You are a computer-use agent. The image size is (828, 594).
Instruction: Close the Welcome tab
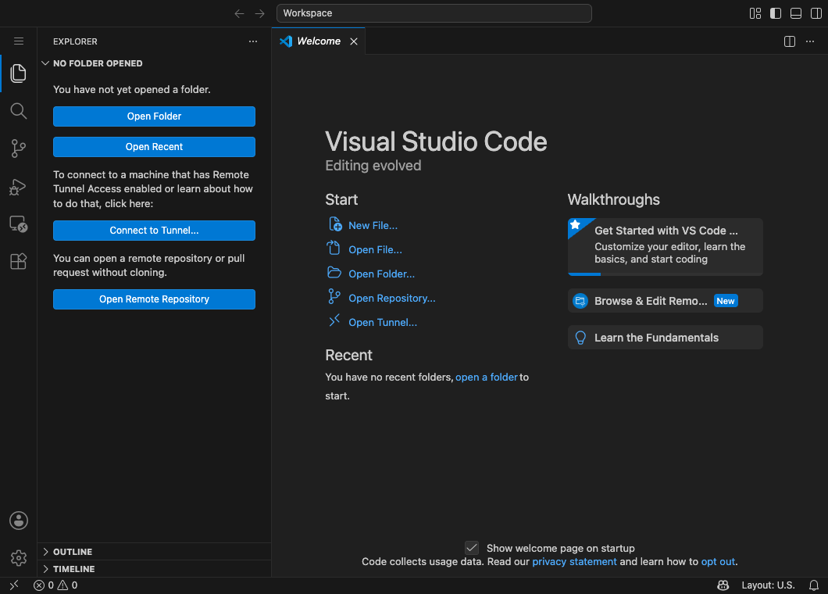(x=354, y=41)
